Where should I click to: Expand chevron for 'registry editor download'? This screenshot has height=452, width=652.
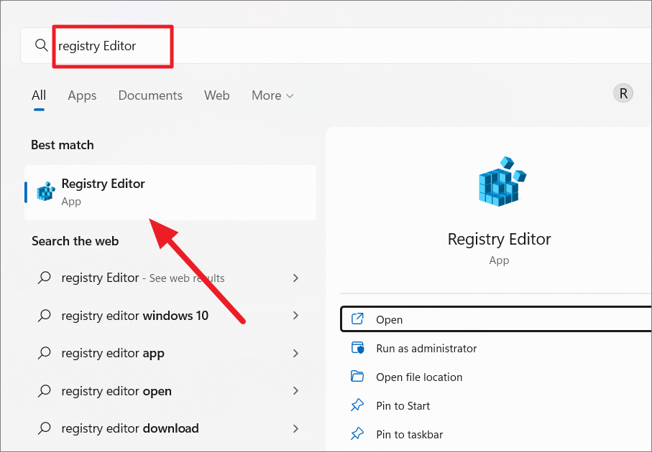click(295, 428)
